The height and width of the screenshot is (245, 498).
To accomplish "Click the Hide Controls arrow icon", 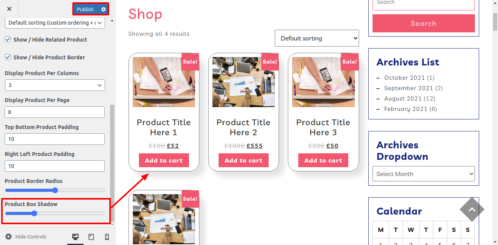I will pyautogui.click(x=8, y=237).
